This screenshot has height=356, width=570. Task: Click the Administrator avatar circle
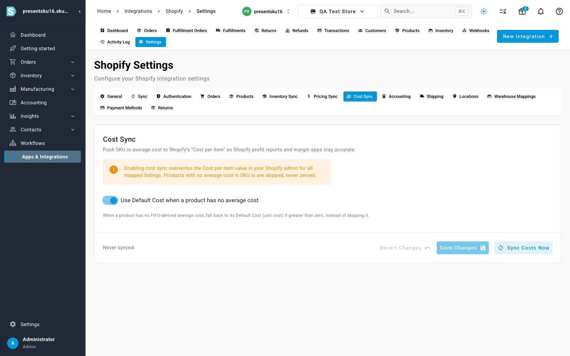(x=13, y=343)
